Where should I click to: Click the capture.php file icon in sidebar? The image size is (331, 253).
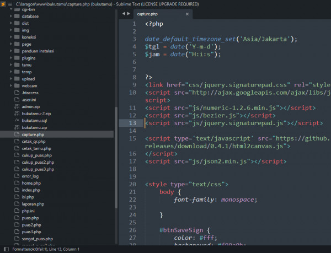pyautogui.click(x=17, y=134)
